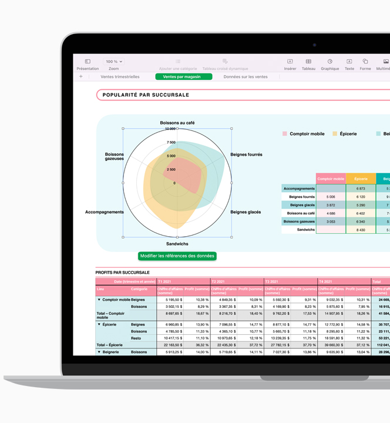Viewport: 390px width, 423px height.
Task: Open the Présentation view menu
Action: click(88, 62)
